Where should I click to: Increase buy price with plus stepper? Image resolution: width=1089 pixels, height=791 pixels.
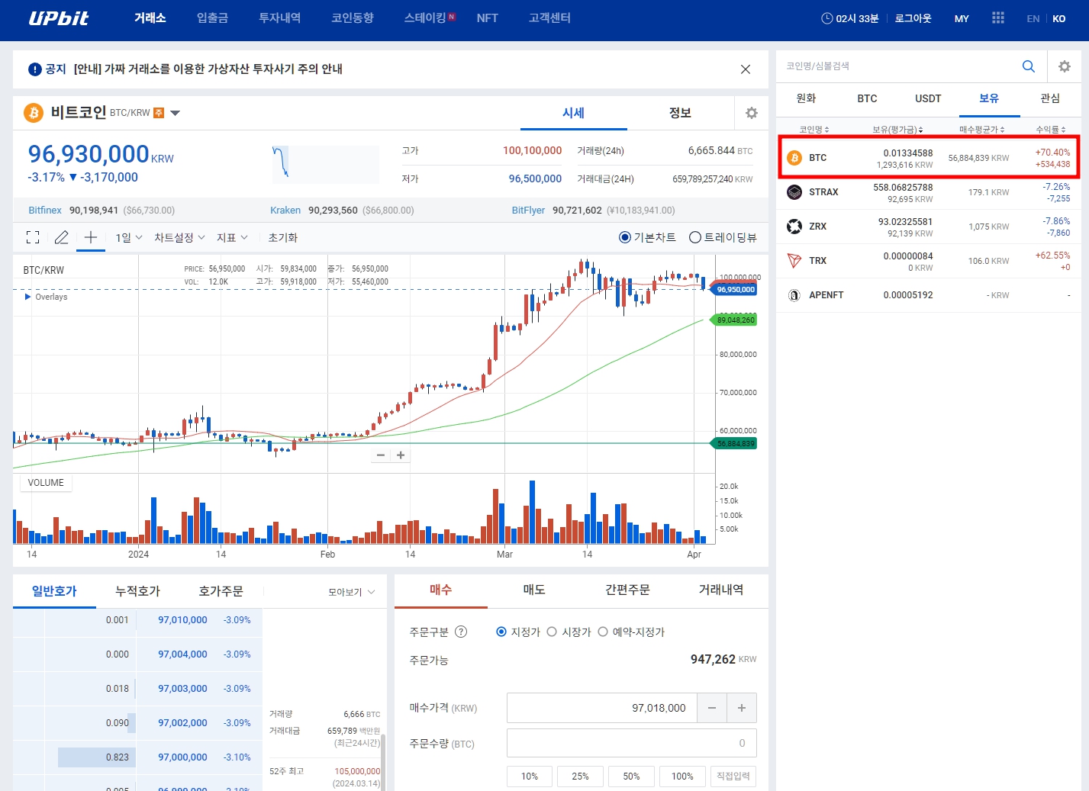[x=742, y=708]
